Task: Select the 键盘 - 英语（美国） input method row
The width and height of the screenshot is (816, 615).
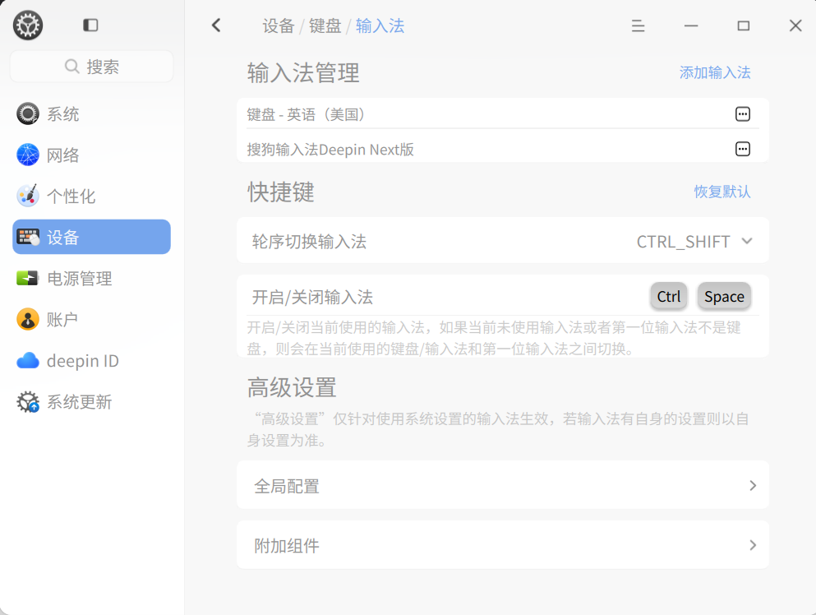Action: pos(503,114)
